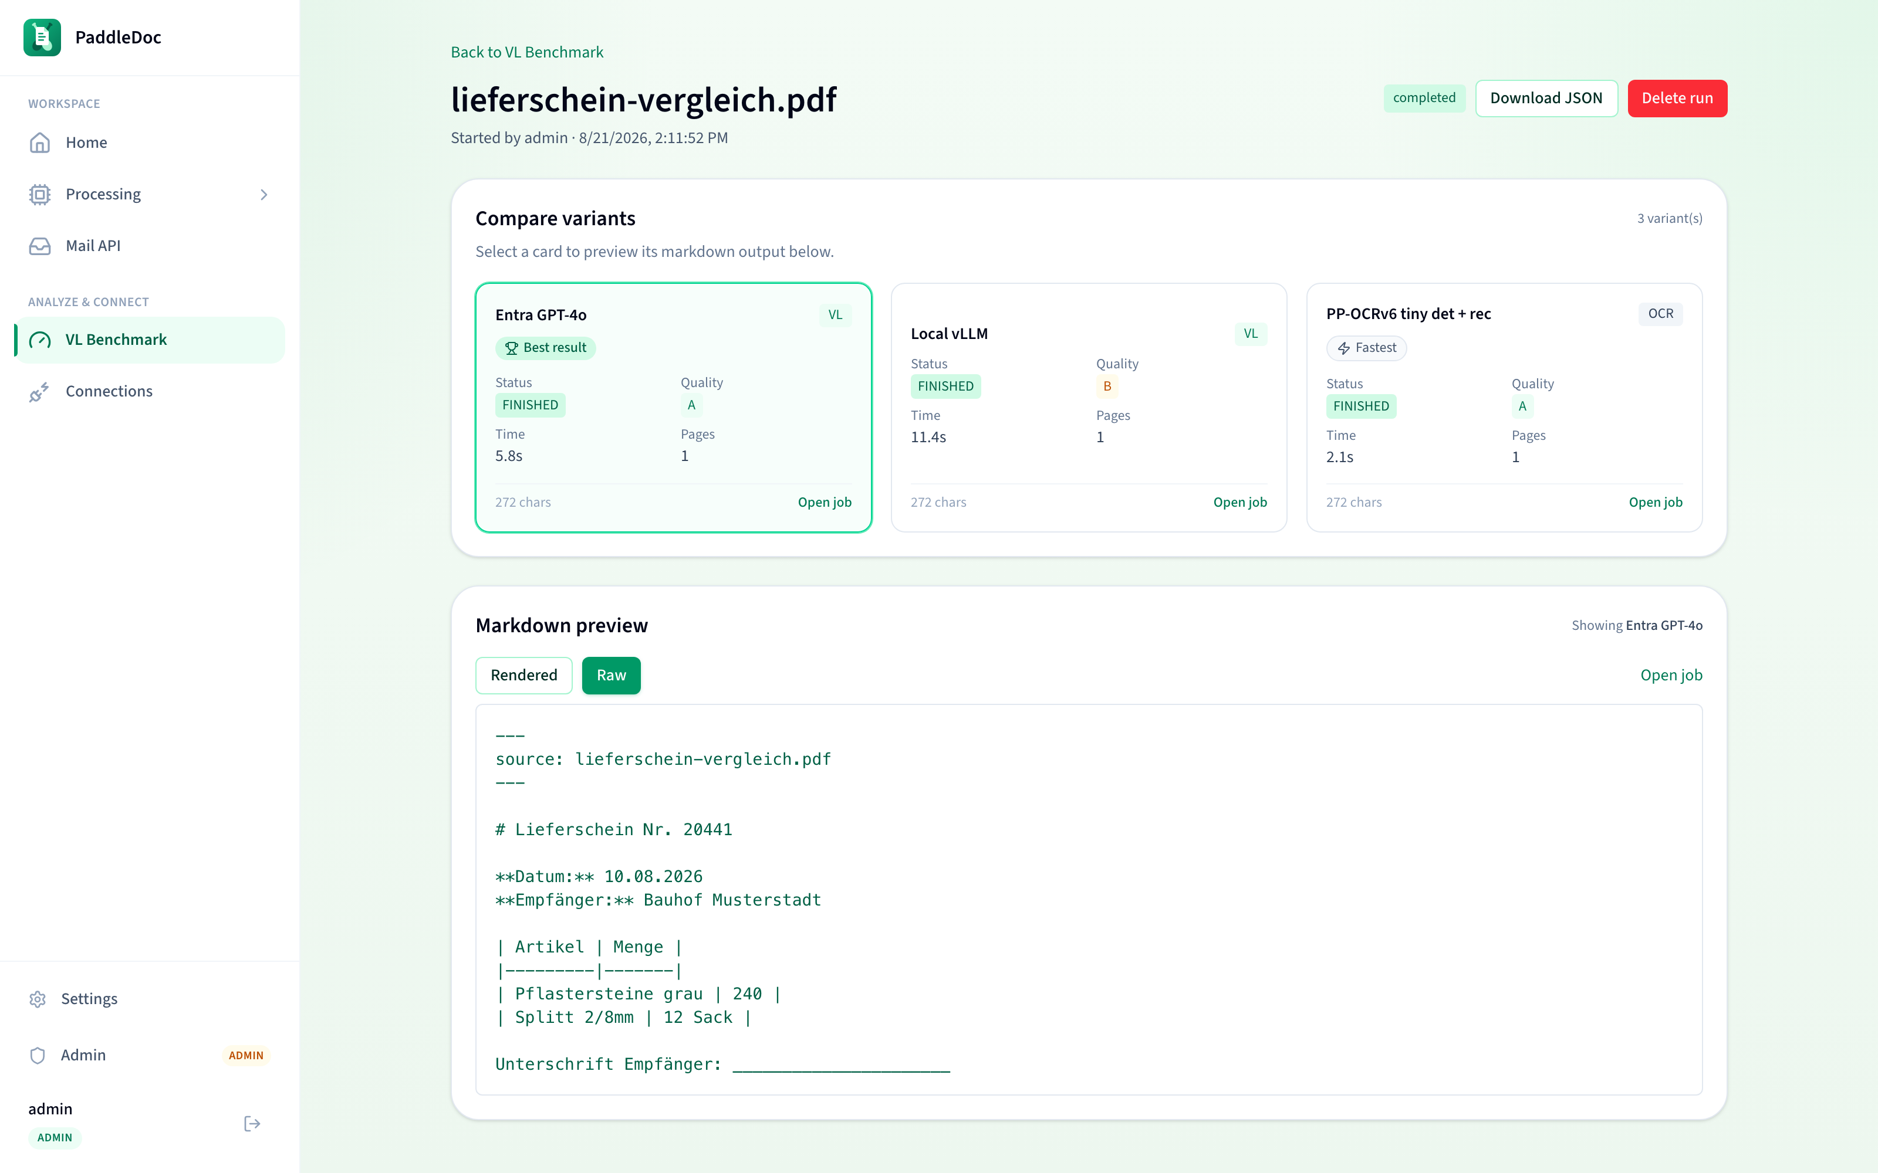Click the 'Showing Entra GPT-4o' label

click(1637, 625)
